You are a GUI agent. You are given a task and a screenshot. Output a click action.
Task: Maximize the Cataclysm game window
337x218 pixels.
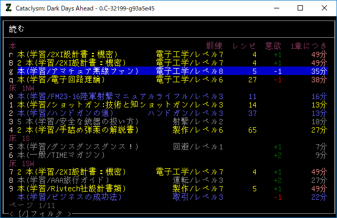pos(300,8)
